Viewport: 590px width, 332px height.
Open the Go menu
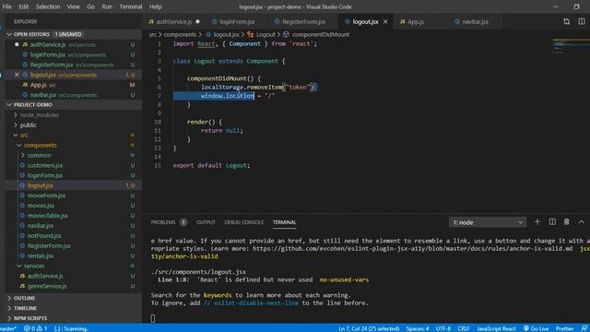pyautogui.click(x=90, y=6)
